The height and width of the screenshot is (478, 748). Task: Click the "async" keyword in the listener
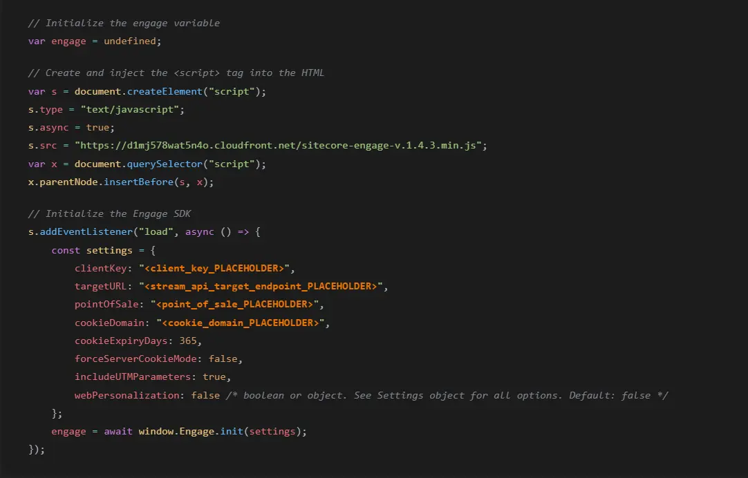tap(199, 231)
